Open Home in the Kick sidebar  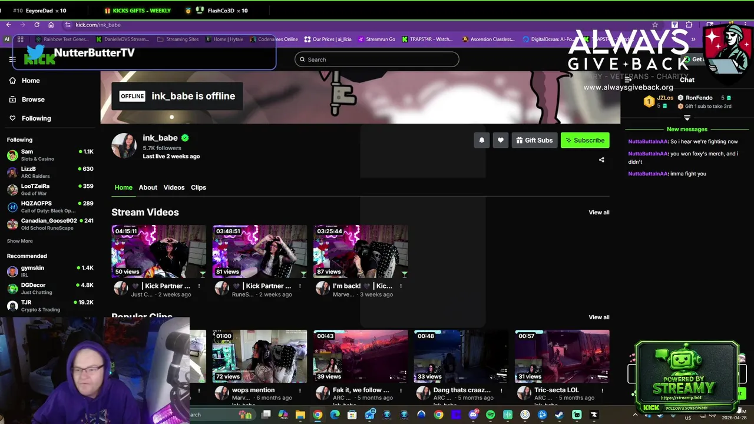(x=25, y=81)
